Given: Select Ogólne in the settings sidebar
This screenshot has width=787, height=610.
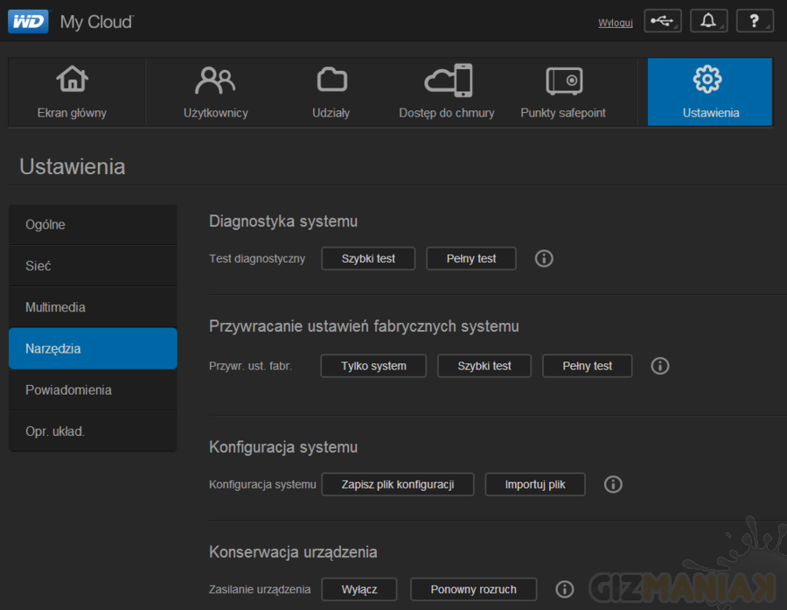Looking at the screenshot, I should [x=93, y=225].
